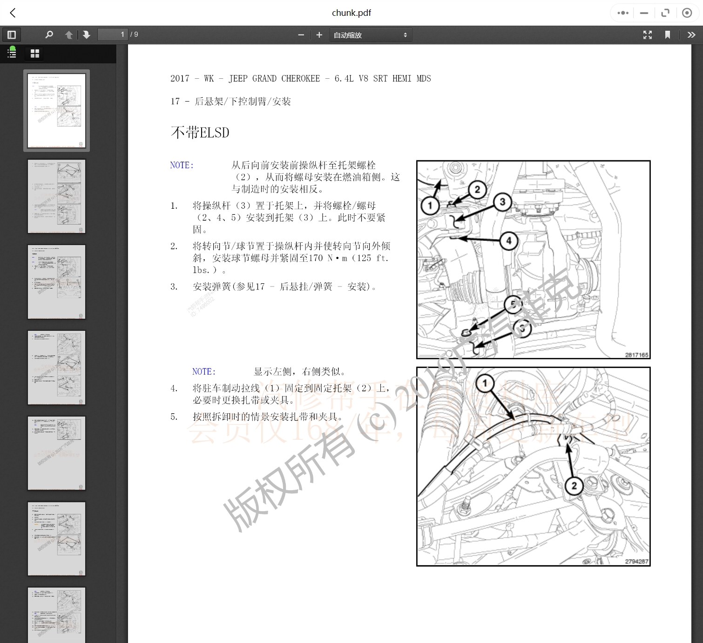Viewport: 703px width, 643px height.
Task: Go to the previous page
Action: click(x=68, y=34)
